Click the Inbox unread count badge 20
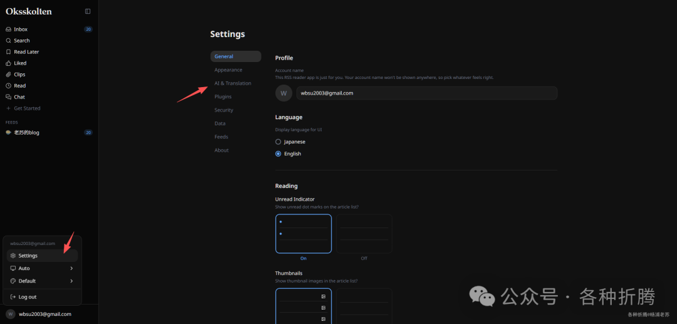This screenshot has height=324, width=677. pyautogui.click(x=88, y=29)
